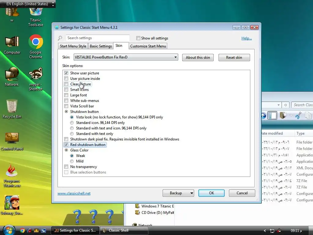Show hidden tray icons arrow
Image resolution: width=313 pixels, height=235 pixels.
(x=265, y=231)
